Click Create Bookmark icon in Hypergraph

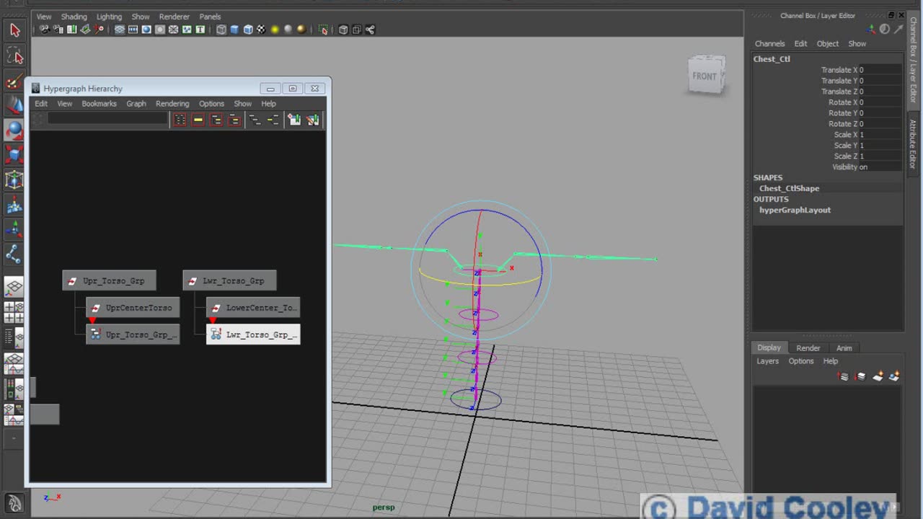[x=294, y=120]
